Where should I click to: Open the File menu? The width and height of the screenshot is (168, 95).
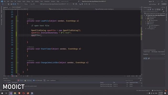(5, 1)
